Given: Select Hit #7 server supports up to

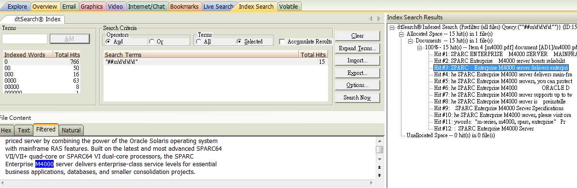Looking at the screenshot, I should (503, 95).
